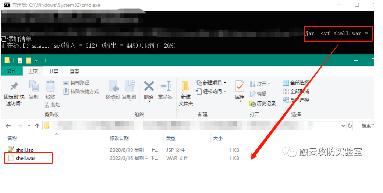Open the File (文件) tab
The image size is (383, 193).
tap(12, 71)
